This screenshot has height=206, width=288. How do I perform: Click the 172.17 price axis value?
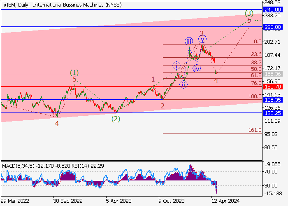[272, 68]
